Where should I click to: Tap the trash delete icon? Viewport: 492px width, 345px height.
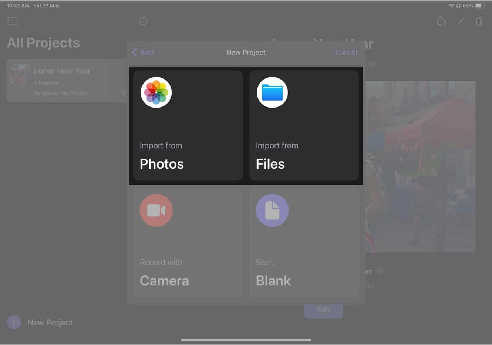pyautogui.click(x=479, y=21)
